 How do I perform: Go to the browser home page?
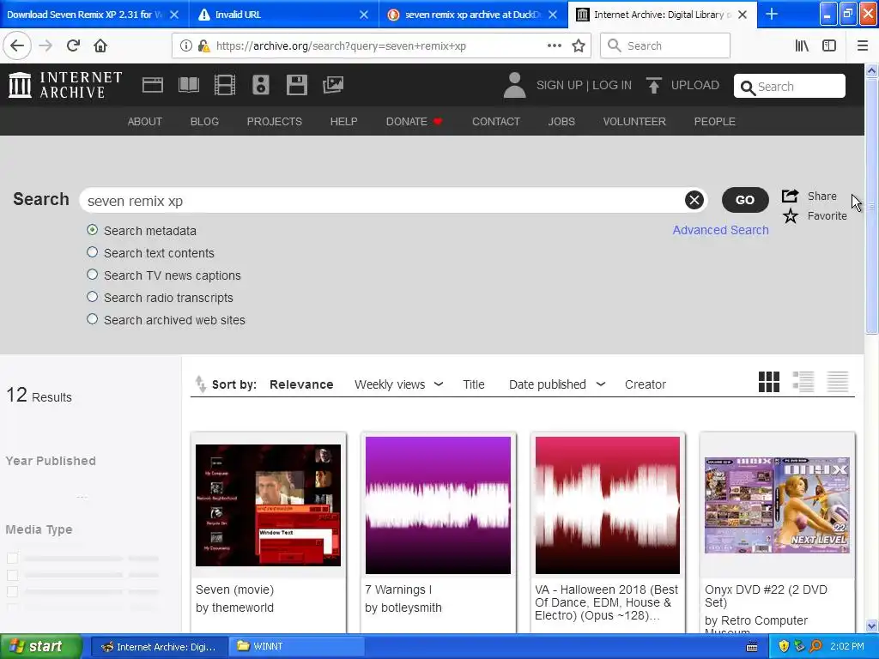pos(100,46)
